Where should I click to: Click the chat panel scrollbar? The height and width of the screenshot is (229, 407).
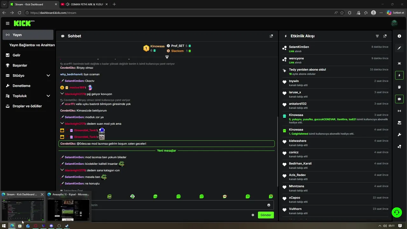coord(277,151)
